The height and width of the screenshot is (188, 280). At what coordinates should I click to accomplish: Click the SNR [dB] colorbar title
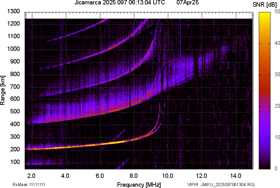(x=264, y=5)
